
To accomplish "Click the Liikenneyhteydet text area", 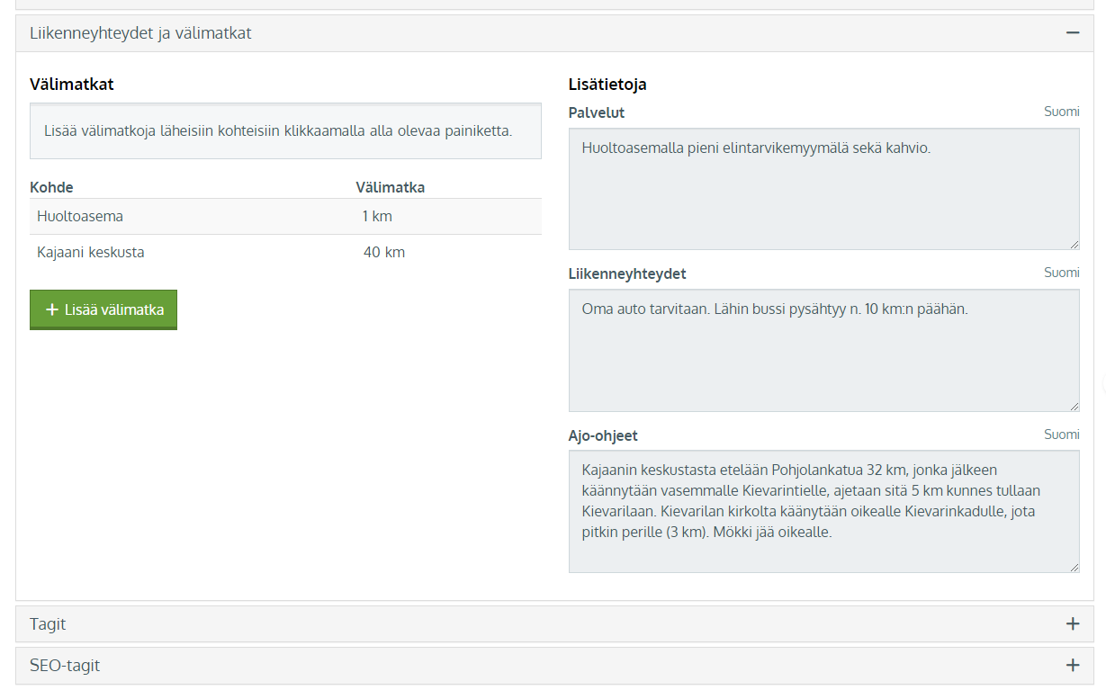I will coord(824,351).
